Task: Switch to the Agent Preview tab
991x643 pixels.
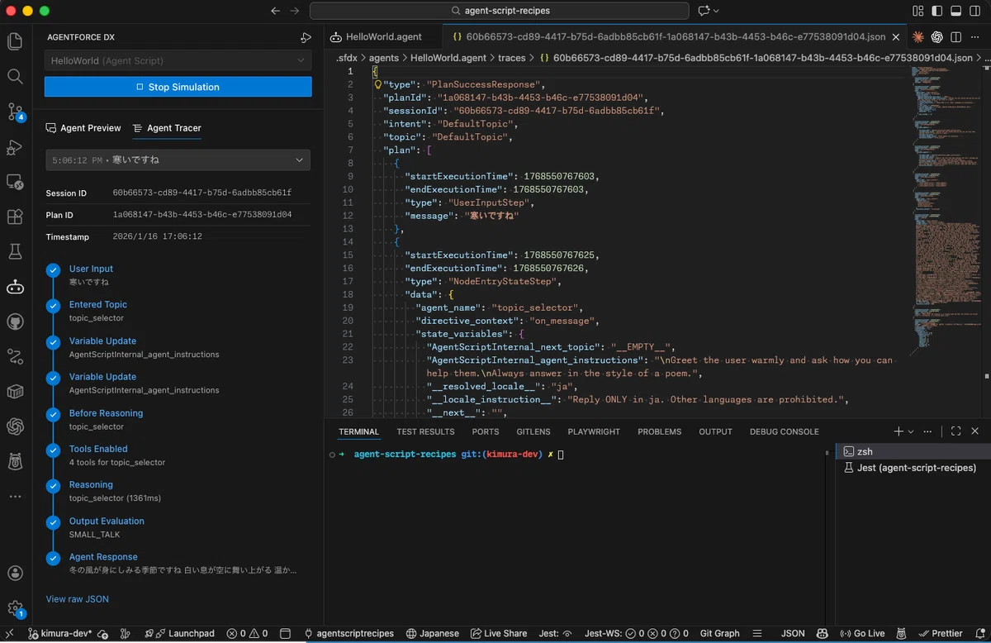Action: (x=83, y=128)
